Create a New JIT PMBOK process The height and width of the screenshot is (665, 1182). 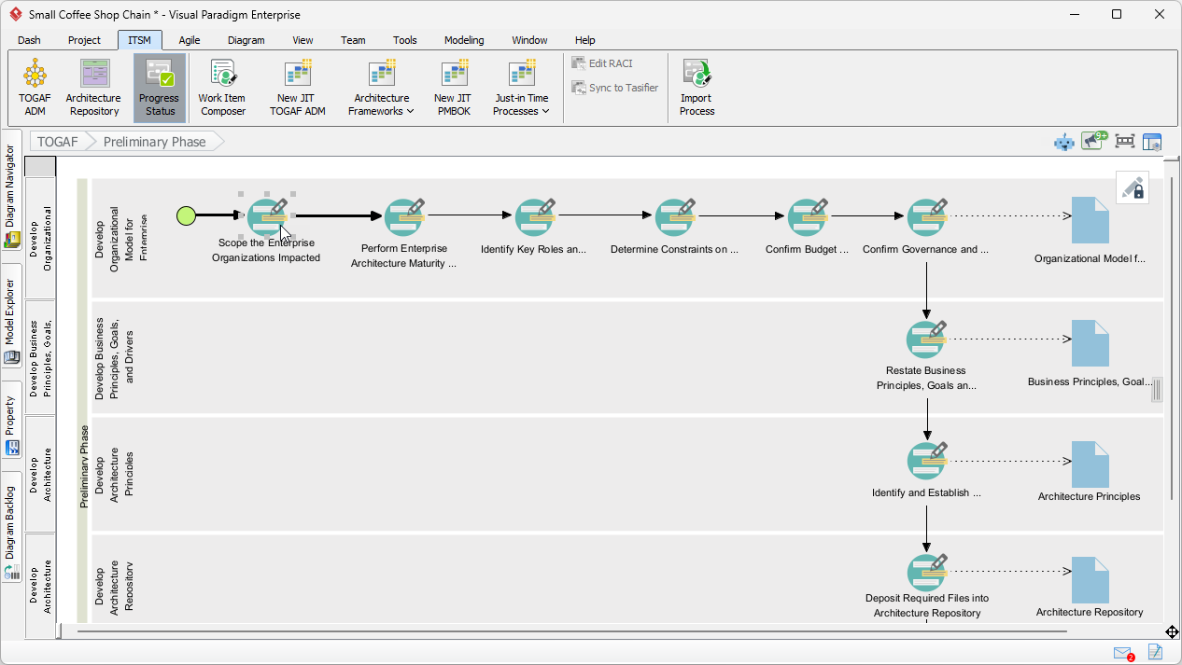click(x=453, y=88)
